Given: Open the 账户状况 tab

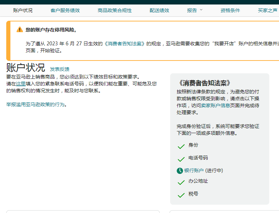Looking at the screenshot, I should pyautogui.click(x=23, y=10).
